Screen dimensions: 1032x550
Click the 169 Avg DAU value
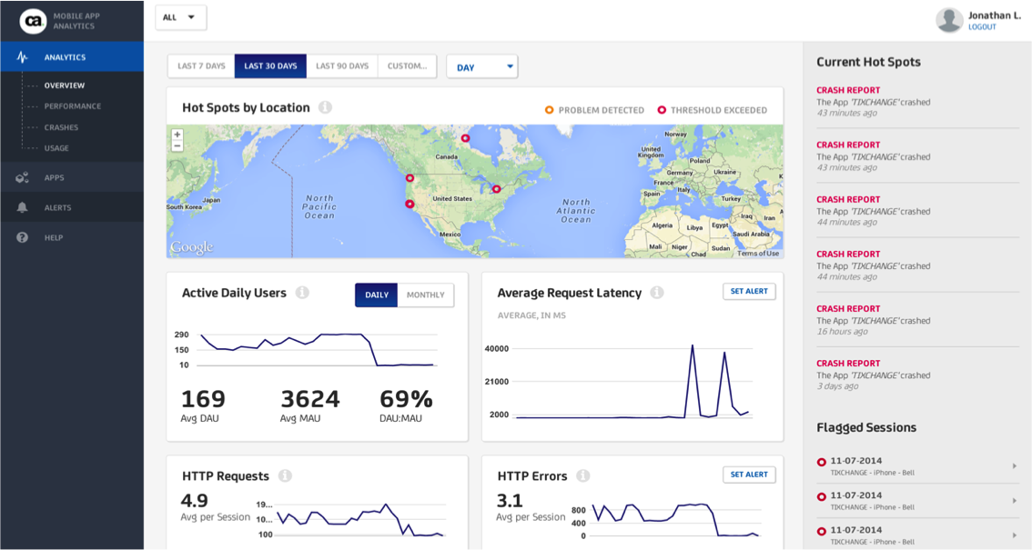click(203, 399)
